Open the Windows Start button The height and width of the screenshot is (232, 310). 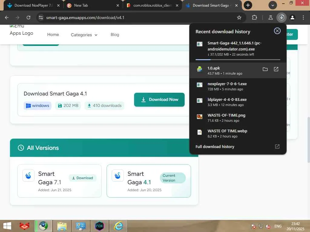point(7,226)
